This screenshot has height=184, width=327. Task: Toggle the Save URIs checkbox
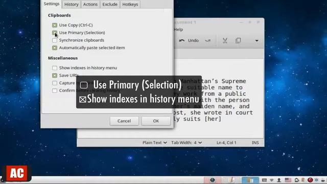[x=55, y=75]
